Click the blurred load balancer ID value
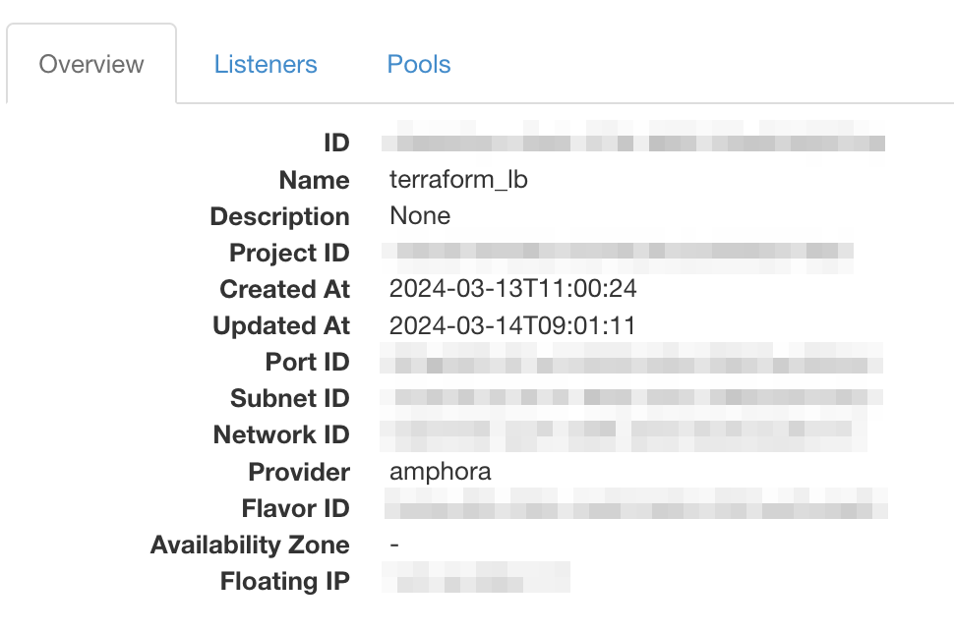This screenshot has width=954, height=633. coord(633,143)
